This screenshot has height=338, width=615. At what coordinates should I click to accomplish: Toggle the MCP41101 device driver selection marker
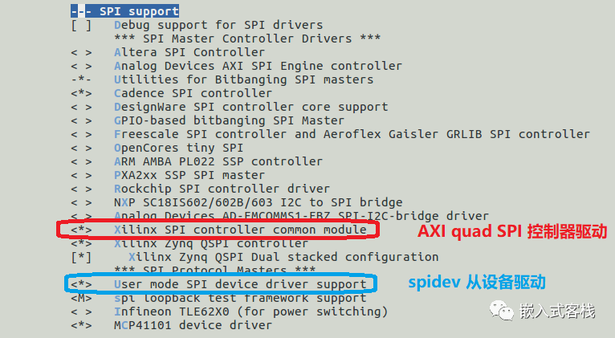[x=81, y=325]
